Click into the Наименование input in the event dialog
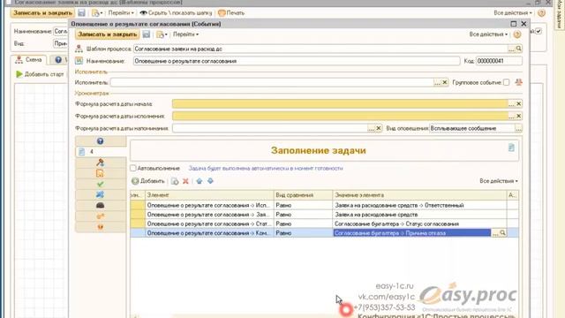 [x=297, y=61]
